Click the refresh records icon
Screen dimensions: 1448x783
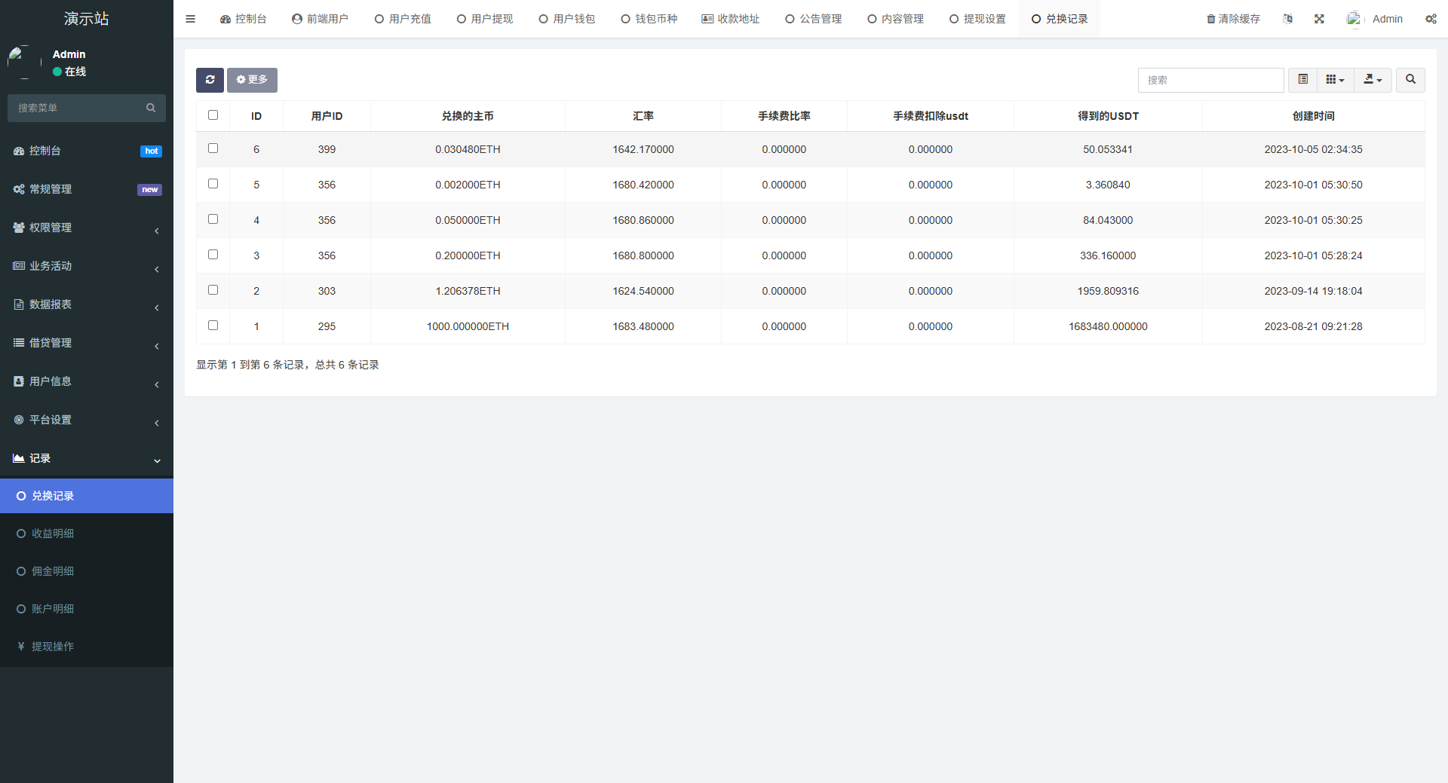[210, 80]
